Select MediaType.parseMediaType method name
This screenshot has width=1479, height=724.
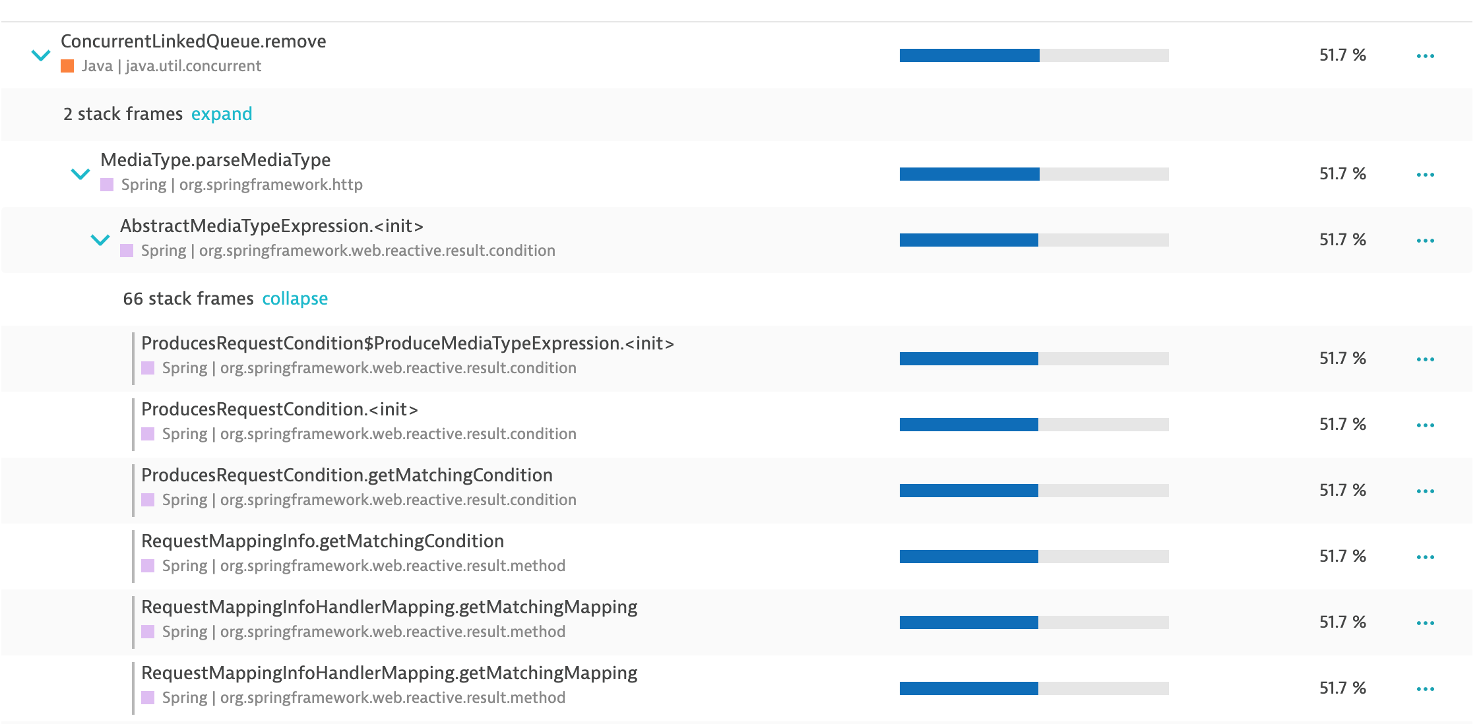[x=216, y=160]
